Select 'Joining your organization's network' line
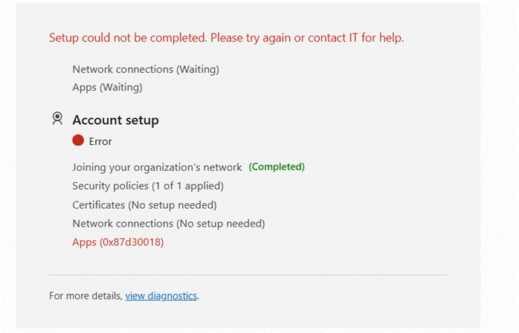Viewport: 519px width, 333px height. pos(157,167)
